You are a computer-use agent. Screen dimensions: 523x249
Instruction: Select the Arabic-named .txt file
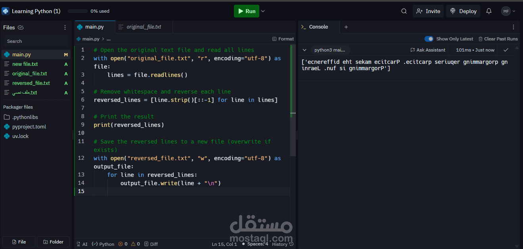36,92
